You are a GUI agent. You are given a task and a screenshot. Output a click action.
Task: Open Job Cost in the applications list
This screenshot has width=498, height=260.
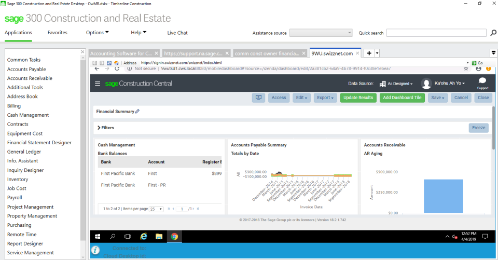(17, 188)
